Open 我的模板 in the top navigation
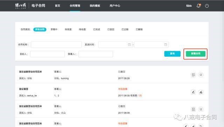Viewport: 224px width, 127px height. tap(95, 6)
